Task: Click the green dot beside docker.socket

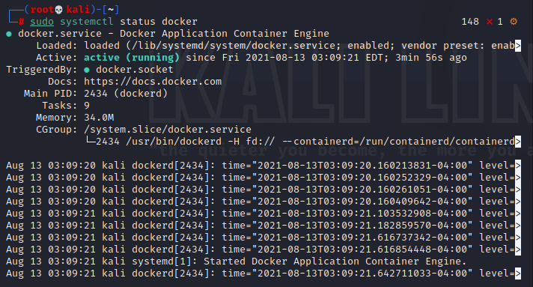Action: point(87,70)
